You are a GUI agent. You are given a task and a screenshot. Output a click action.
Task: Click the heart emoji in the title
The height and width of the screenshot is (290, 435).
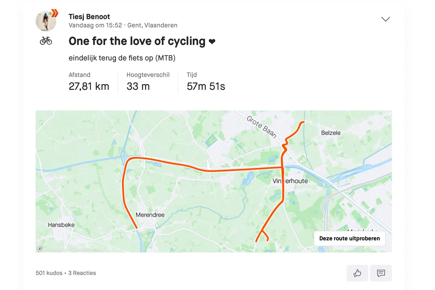[212, 42]
